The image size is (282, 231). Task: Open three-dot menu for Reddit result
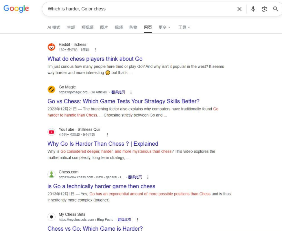click(x=95, y=50)
